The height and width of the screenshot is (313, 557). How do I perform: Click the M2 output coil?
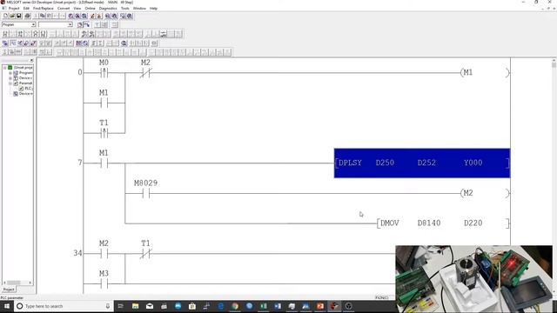click(x=485, y=193)
